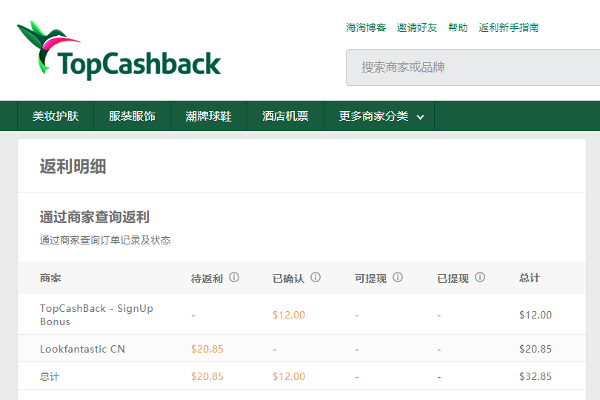Click the 总计 column header

click(530, 279)
